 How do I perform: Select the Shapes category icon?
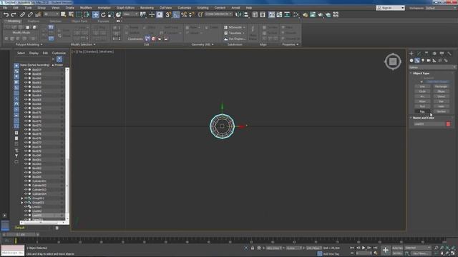(417, 60)
